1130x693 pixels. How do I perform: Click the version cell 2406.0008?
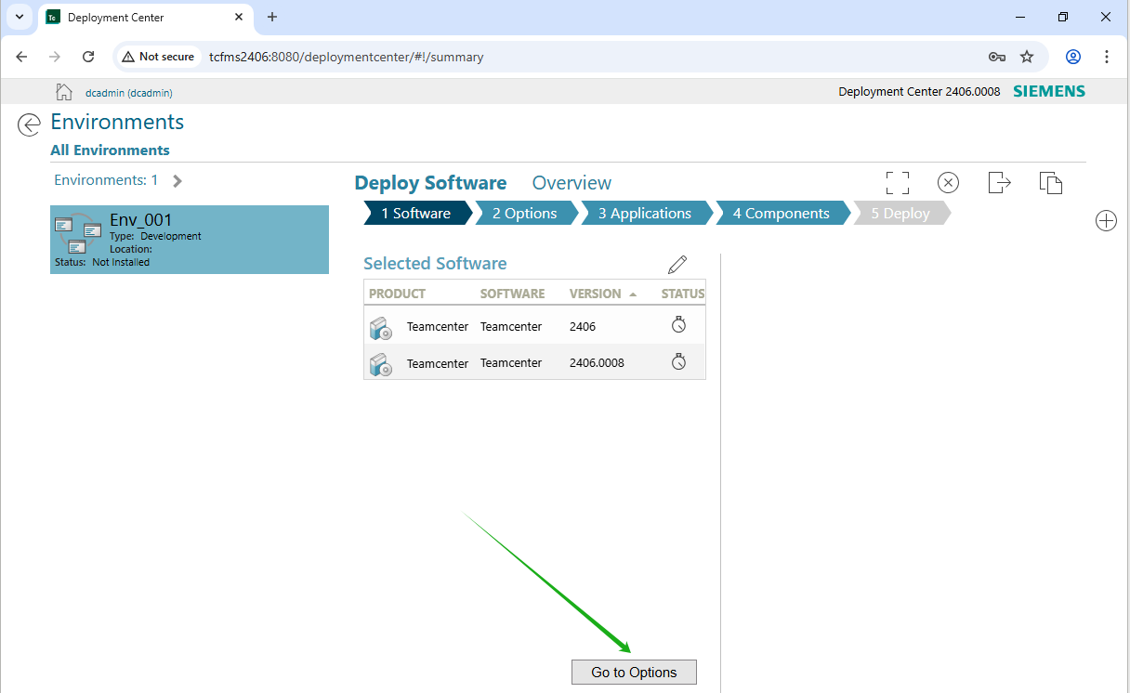coord(597,363)
